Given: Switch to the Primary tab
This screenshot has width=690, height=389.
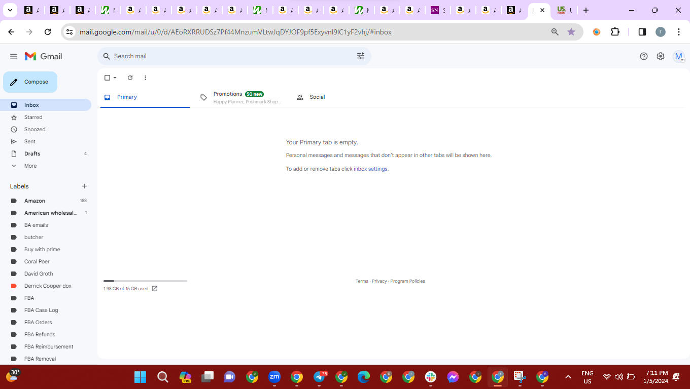Looking at the screenshot, I should click(x=145, y=97).
